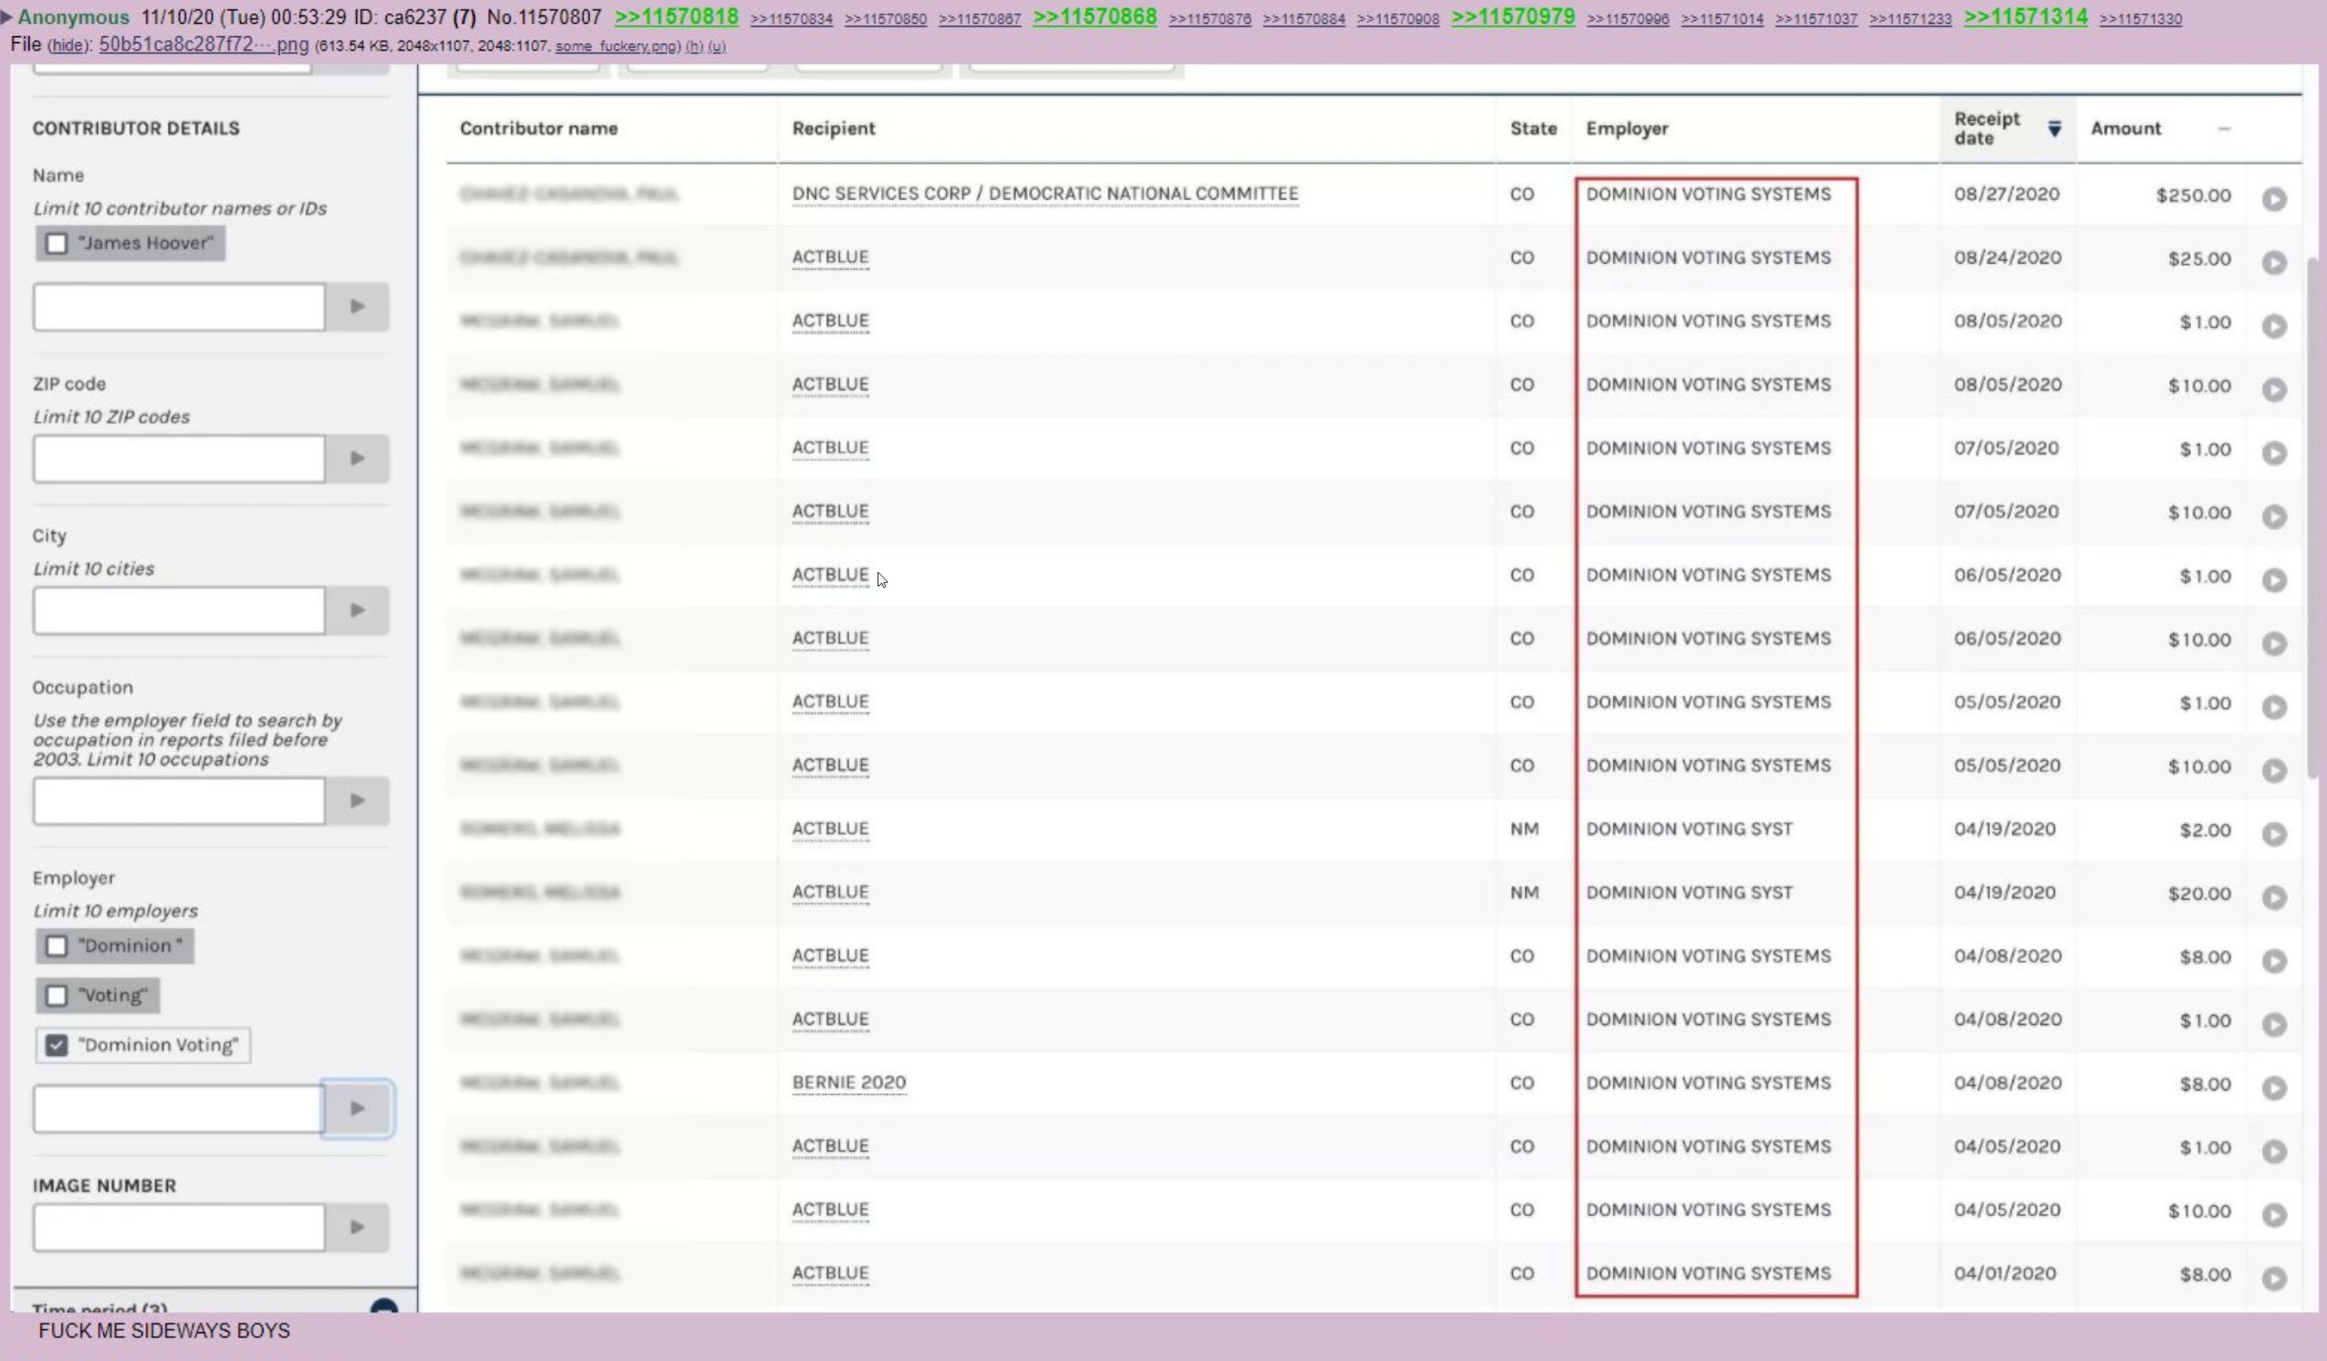The height and width of the screenshot is (1361, 2327).
Task: Submit the Occupation filter arrow
Action: (x=356, y=801)
